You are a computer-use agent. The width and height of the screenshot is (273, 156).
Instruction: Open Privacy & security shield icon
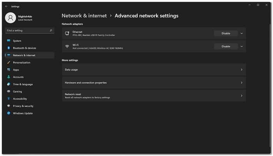click(9, 106)
